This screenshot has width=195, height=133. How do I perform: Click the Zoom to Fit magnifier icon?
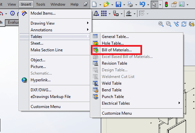coord(161,24)
